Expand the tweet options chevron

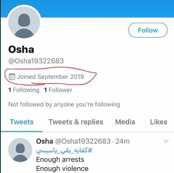(x=166, y=141)
